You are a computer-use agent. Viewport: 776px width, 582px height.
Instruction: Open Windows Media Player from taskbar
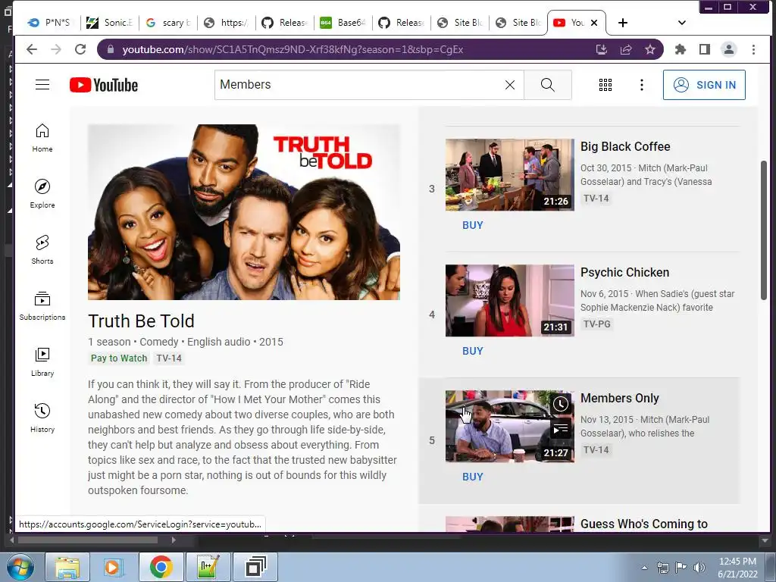coord(114,567)
